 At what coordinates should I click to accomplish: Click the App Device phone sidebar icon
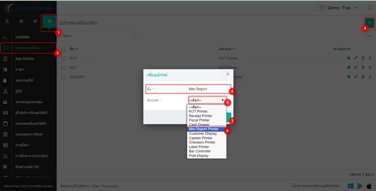[x=5, y=58]
